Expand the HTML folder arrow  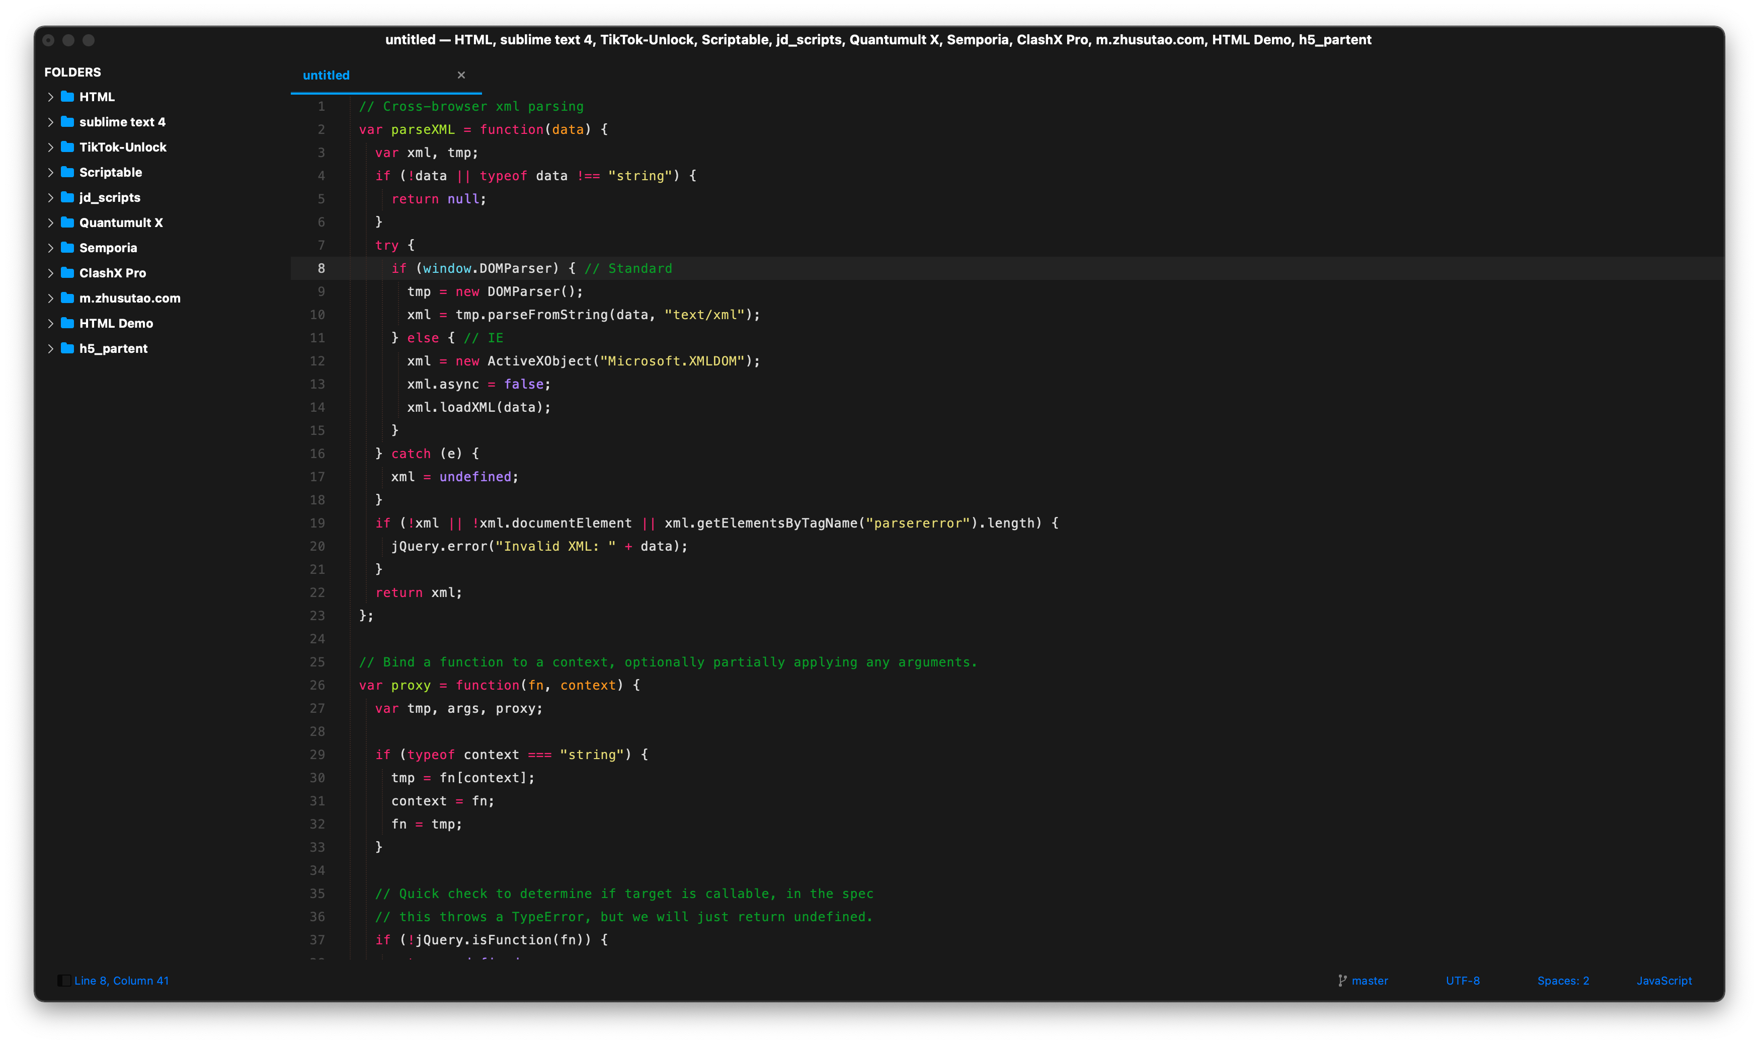click(x=51, y=97)
